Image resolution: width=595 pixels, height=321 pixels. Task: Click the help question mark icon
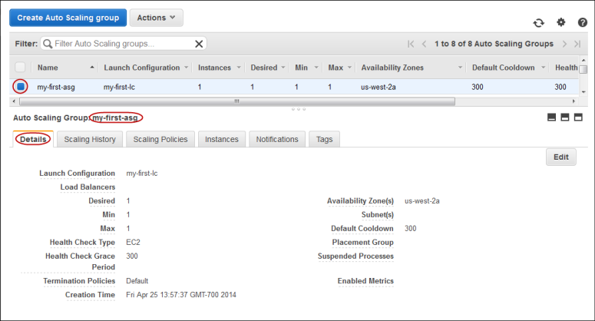pos(583,23)
